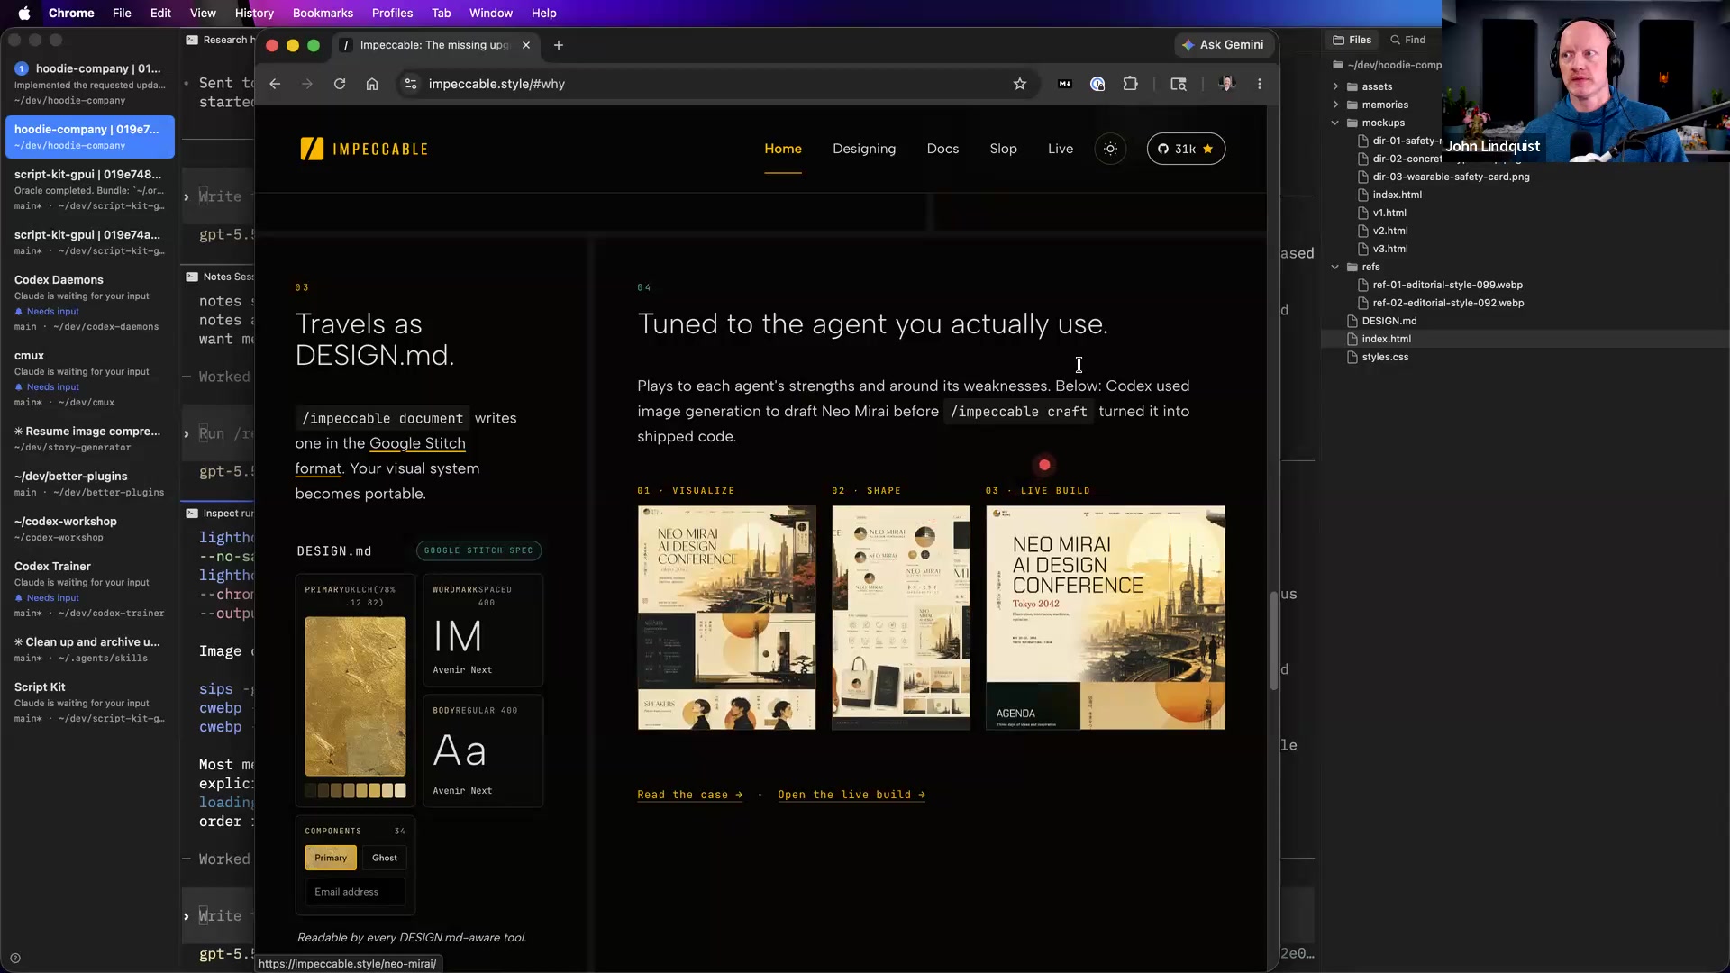1730x973 pixels.
Task: Collapse the mockups folder
Action: coord(1335,123)
